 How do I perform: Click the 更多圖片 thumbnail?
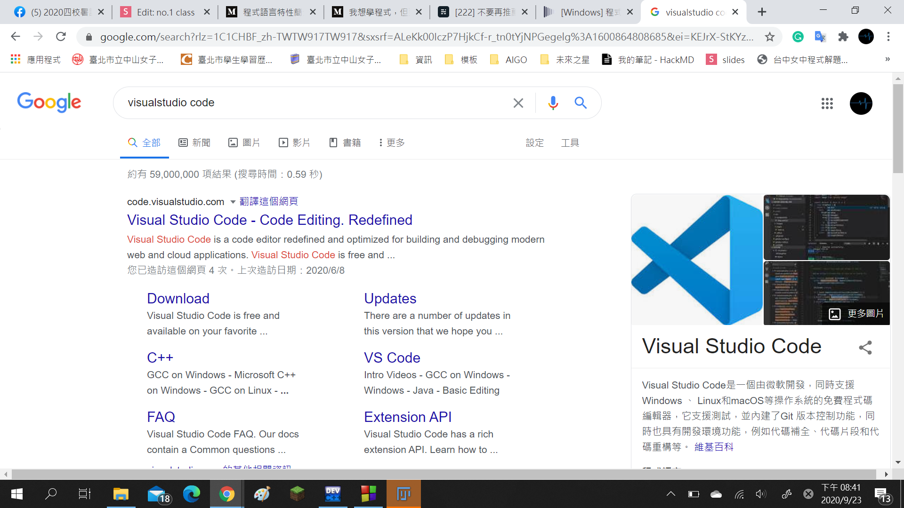pyautogui.click(x=856, y=314)
